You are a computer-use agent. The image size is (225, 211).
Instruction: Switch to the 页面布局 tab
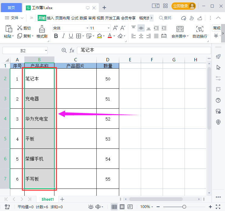click(x=63, y=18)
